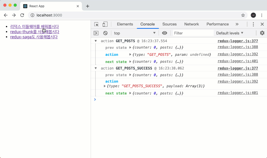Viewport: 267px width, 158px height.
Task: Open redux-logger.js:401 link under GET_POSTS_SUCCESS
Action: coord(238,93)
